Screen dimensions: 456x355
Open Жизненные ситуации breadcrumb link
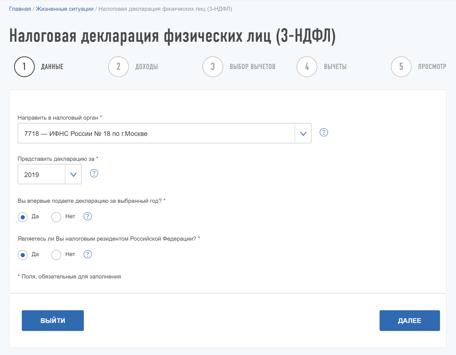65,9
